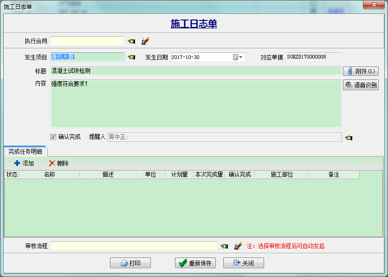Click the 审核流程 input field
388x277 pixels.
tap(134, 246)
